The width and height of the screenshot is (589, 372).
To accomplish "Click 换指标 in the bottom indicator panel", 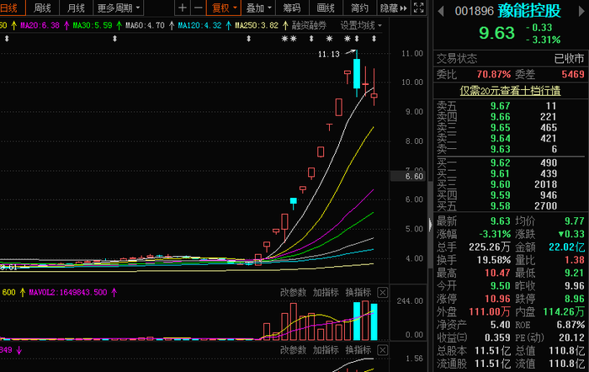I will [x=358, y=350].
